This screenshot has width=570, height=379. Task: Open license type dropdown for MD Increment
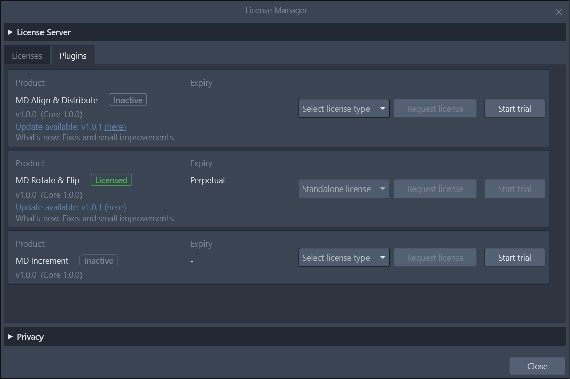(x=344, y=258)
